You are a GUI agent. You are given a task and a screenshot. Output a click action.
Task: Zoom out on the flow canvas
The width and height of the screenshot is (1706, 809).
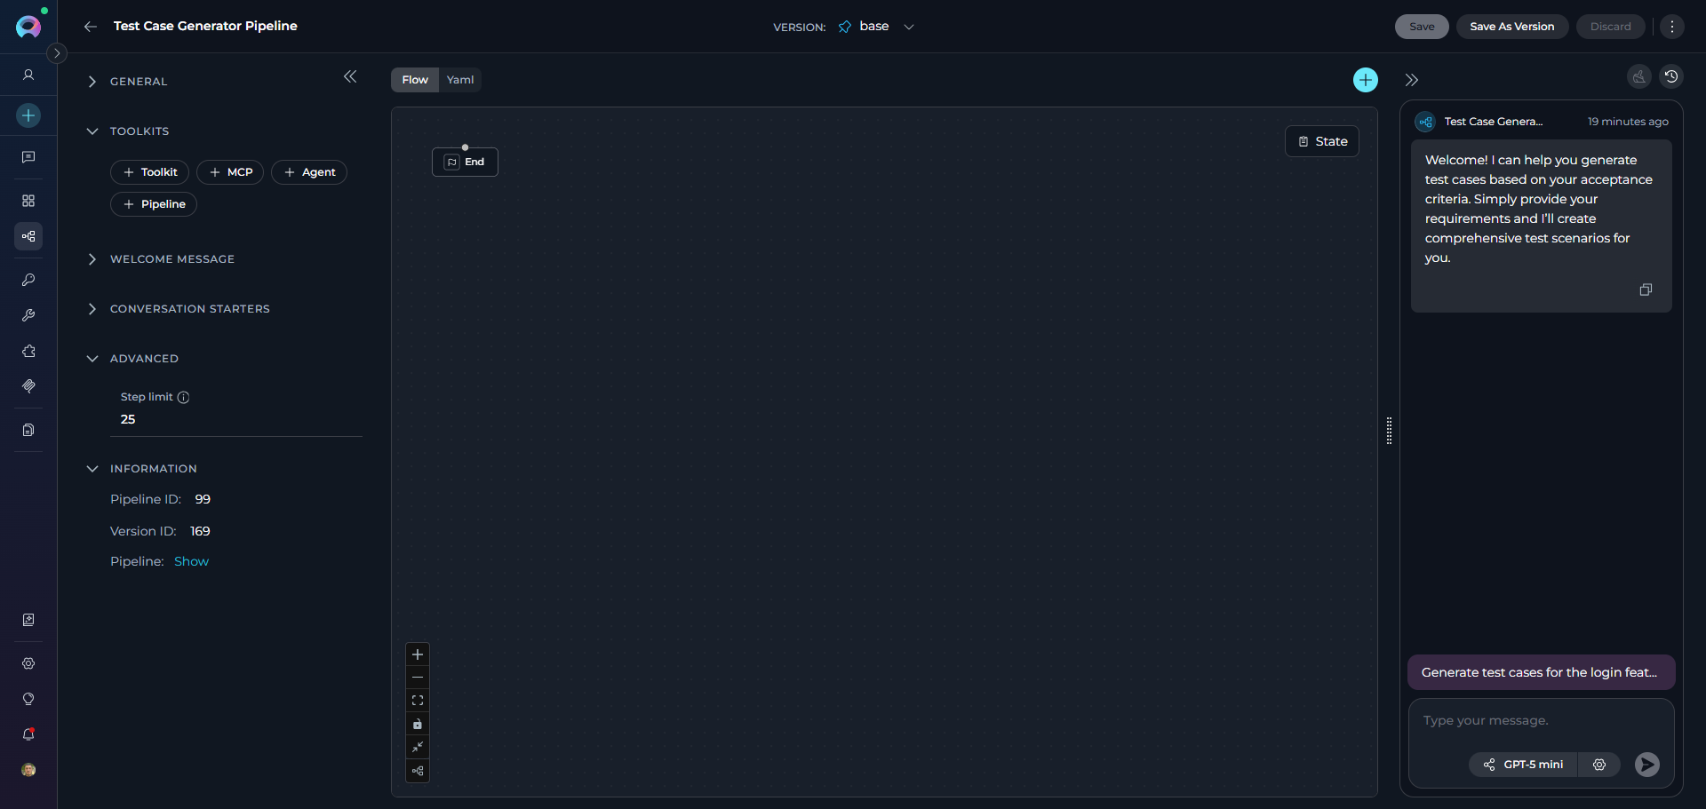pos(418,678)
